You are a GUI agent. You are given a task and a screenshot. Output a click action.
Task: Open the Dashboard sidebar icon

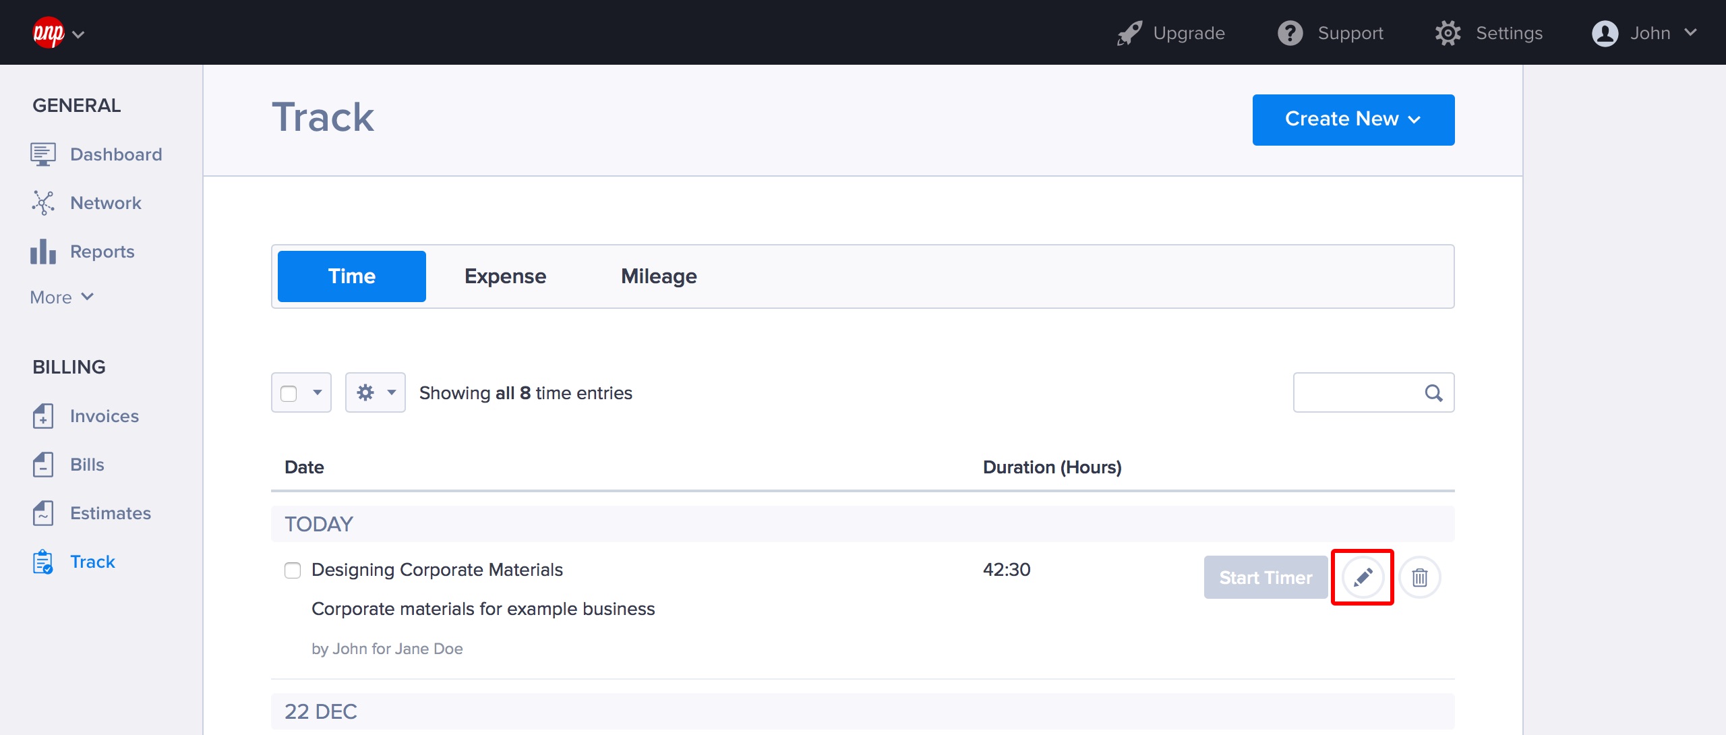pos(43,154)
